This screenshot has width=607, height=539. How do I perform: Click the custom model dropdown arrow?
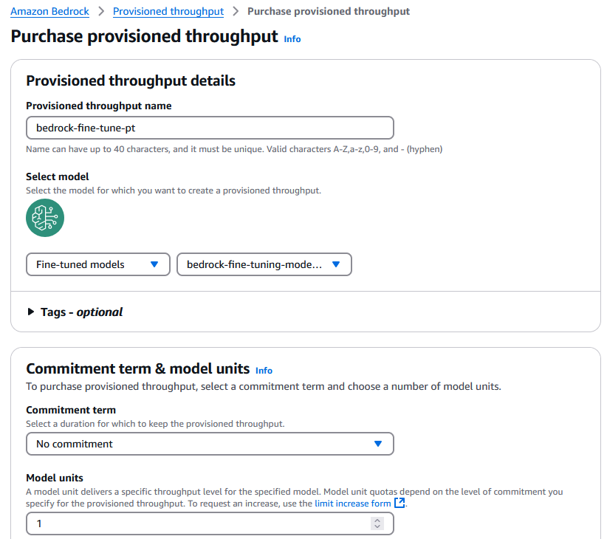(x=336, y=264)
